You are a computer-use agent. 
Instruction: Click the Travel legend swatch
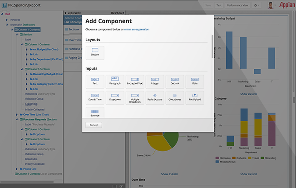(250, 158)
